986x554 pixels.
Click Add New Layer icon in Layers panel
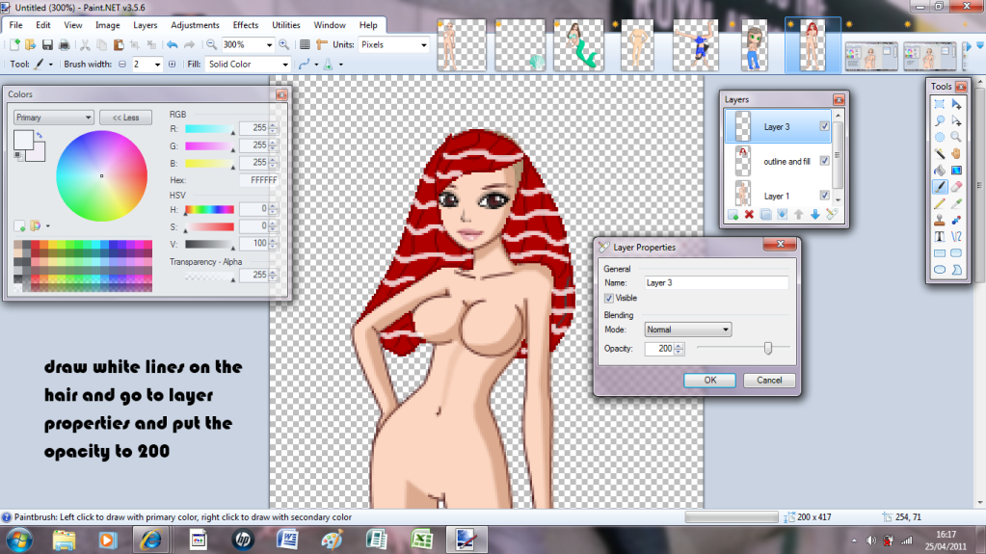(733, 215)
